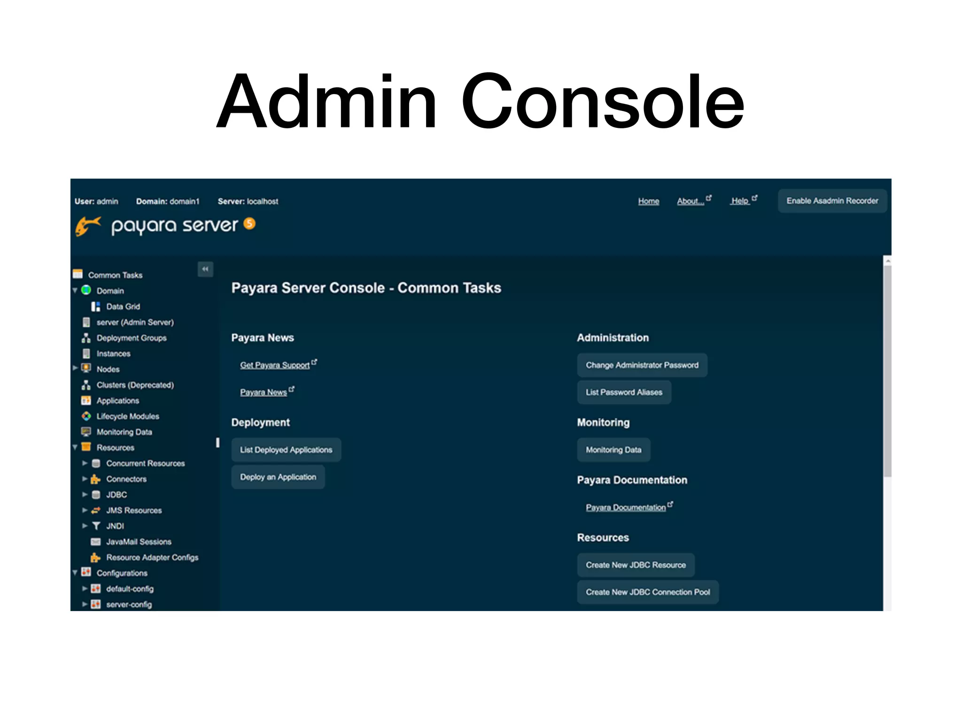This screenshot has width=962, height=722.
Task: Click the Monitoring Data sidebar icon
Action: coord(86,432)
